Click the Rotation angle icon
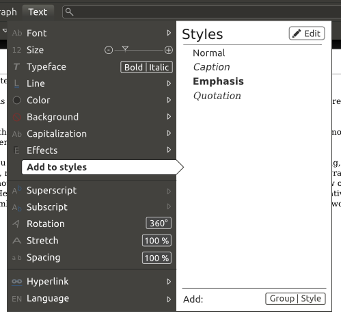This screenshot has width=341, height=320. coord(16,224)
